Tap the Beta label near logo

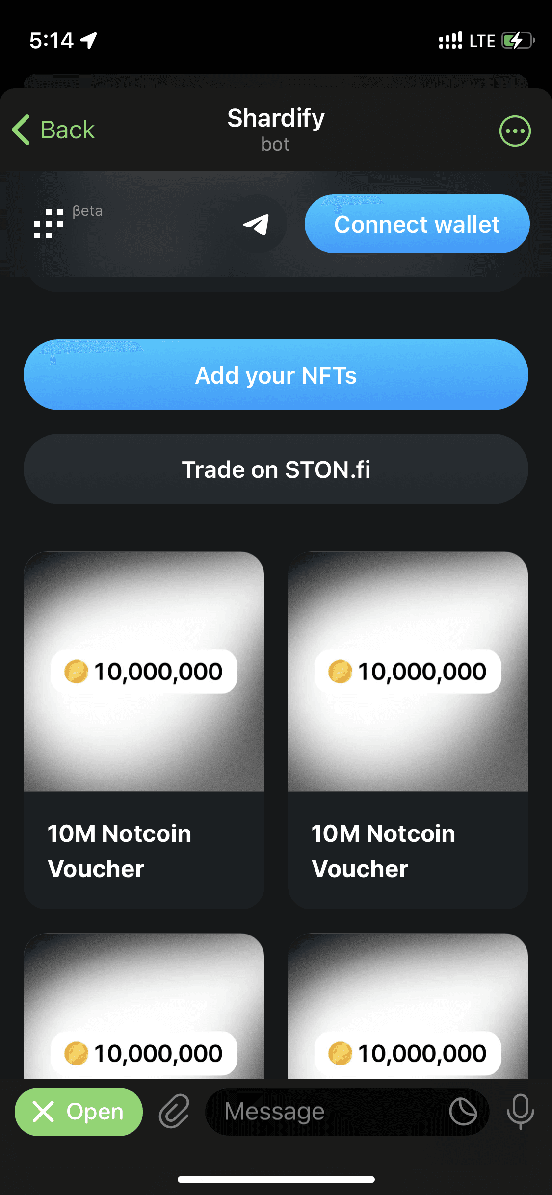(88, 211)
